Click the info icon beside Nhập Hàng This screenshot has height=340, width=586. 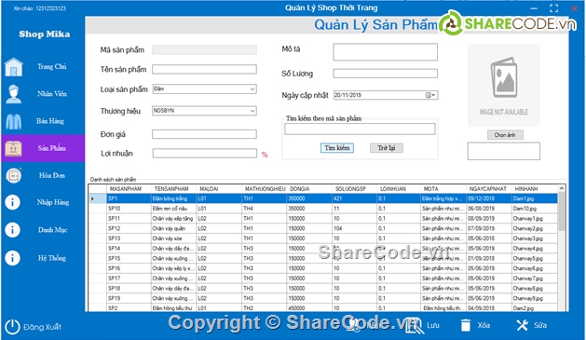pos(13,202)
